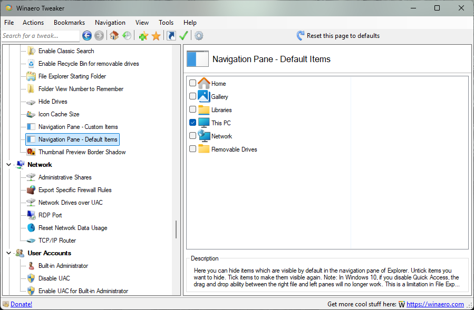The width and height of the screenshot is (474, 310).
Task: Click Reset this page to defaults
Action: click(338, 36)
